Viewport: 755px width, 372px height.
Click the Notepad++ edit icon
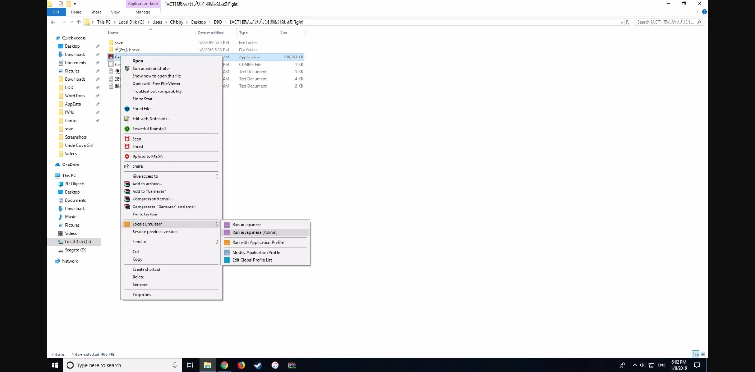pos(127,119)
